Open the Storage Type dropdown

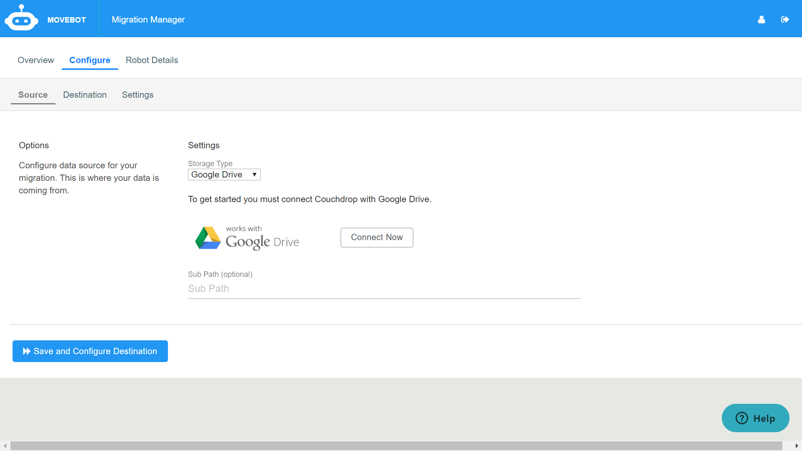224,175
